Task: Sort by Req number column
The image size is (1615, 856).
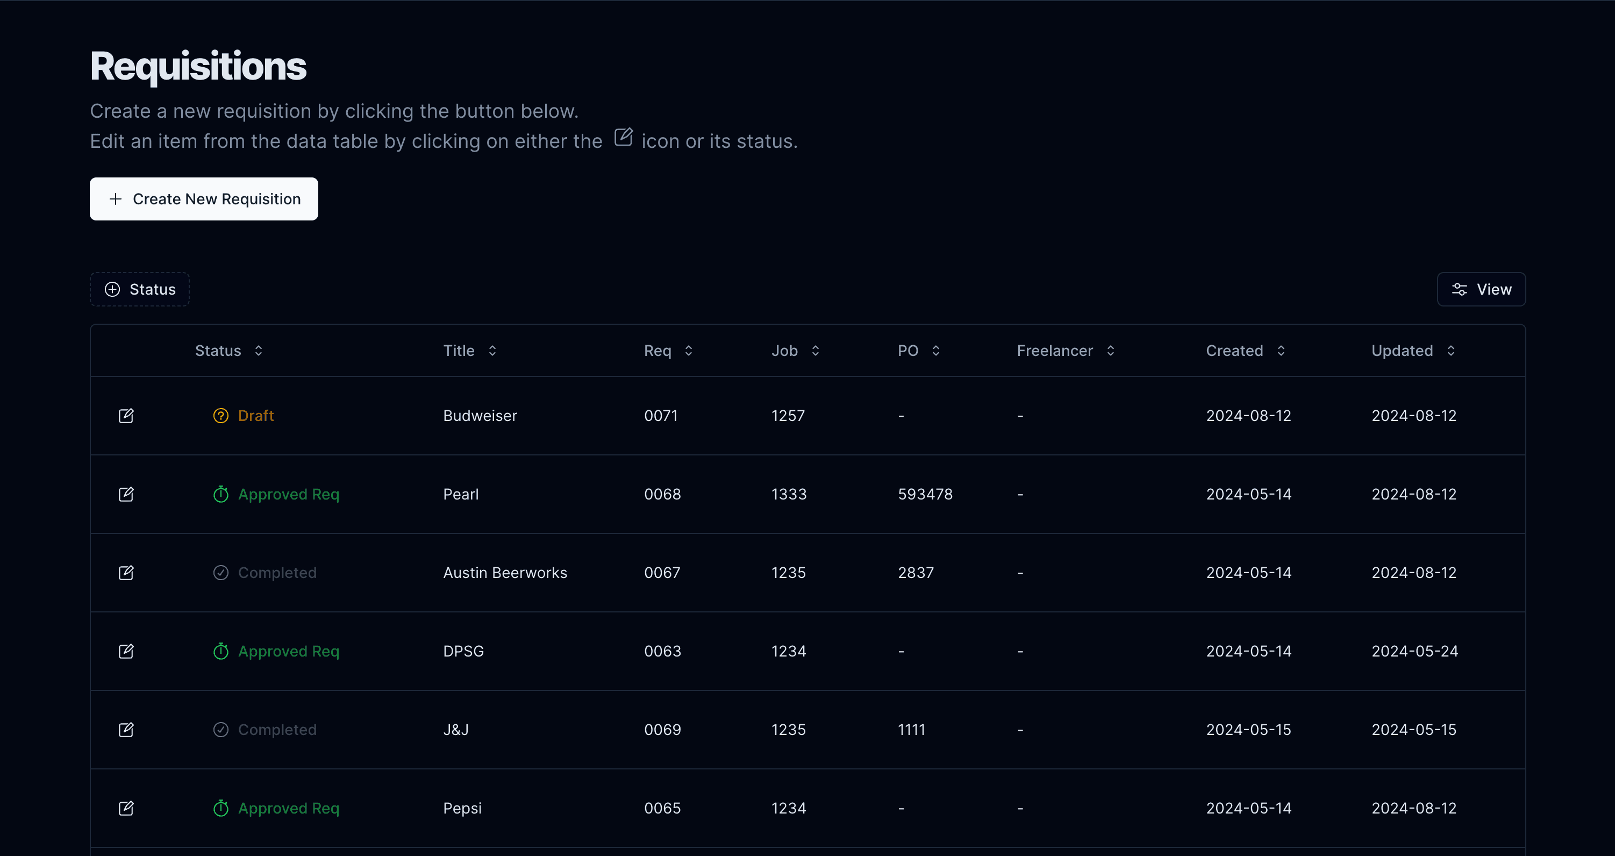Action: pyautogui.click(x=668, y=351)
